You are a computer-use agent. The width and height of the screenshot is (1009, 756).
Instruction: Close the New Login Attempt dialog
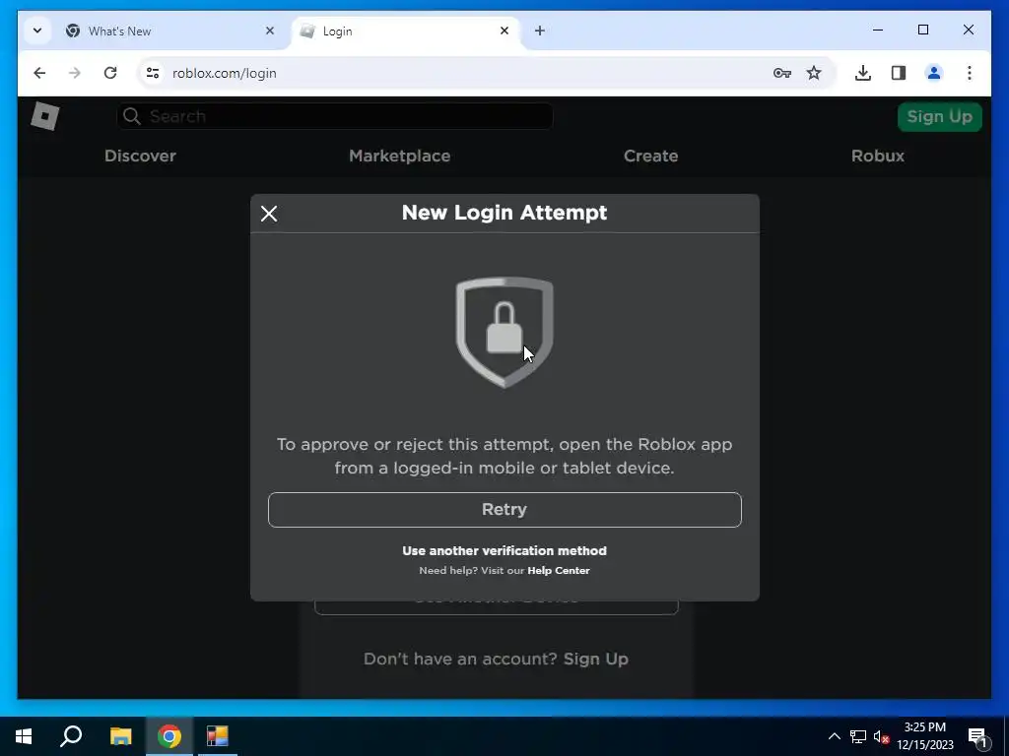(x=269, y=214)
